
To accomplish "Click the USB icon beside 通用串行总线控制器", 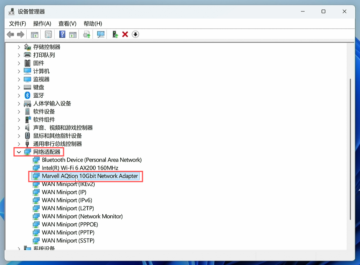I will pyautogui.click(x=27, y=144).
